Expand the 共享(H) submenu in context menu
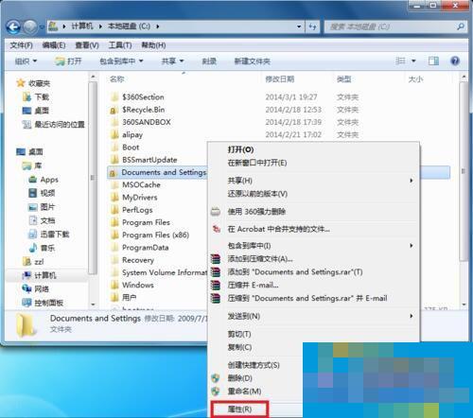The width and height of the screenshot is (473, 418). (314, 181)
